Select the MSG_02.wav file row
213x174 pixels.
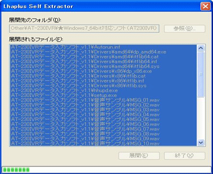(103, 105)
